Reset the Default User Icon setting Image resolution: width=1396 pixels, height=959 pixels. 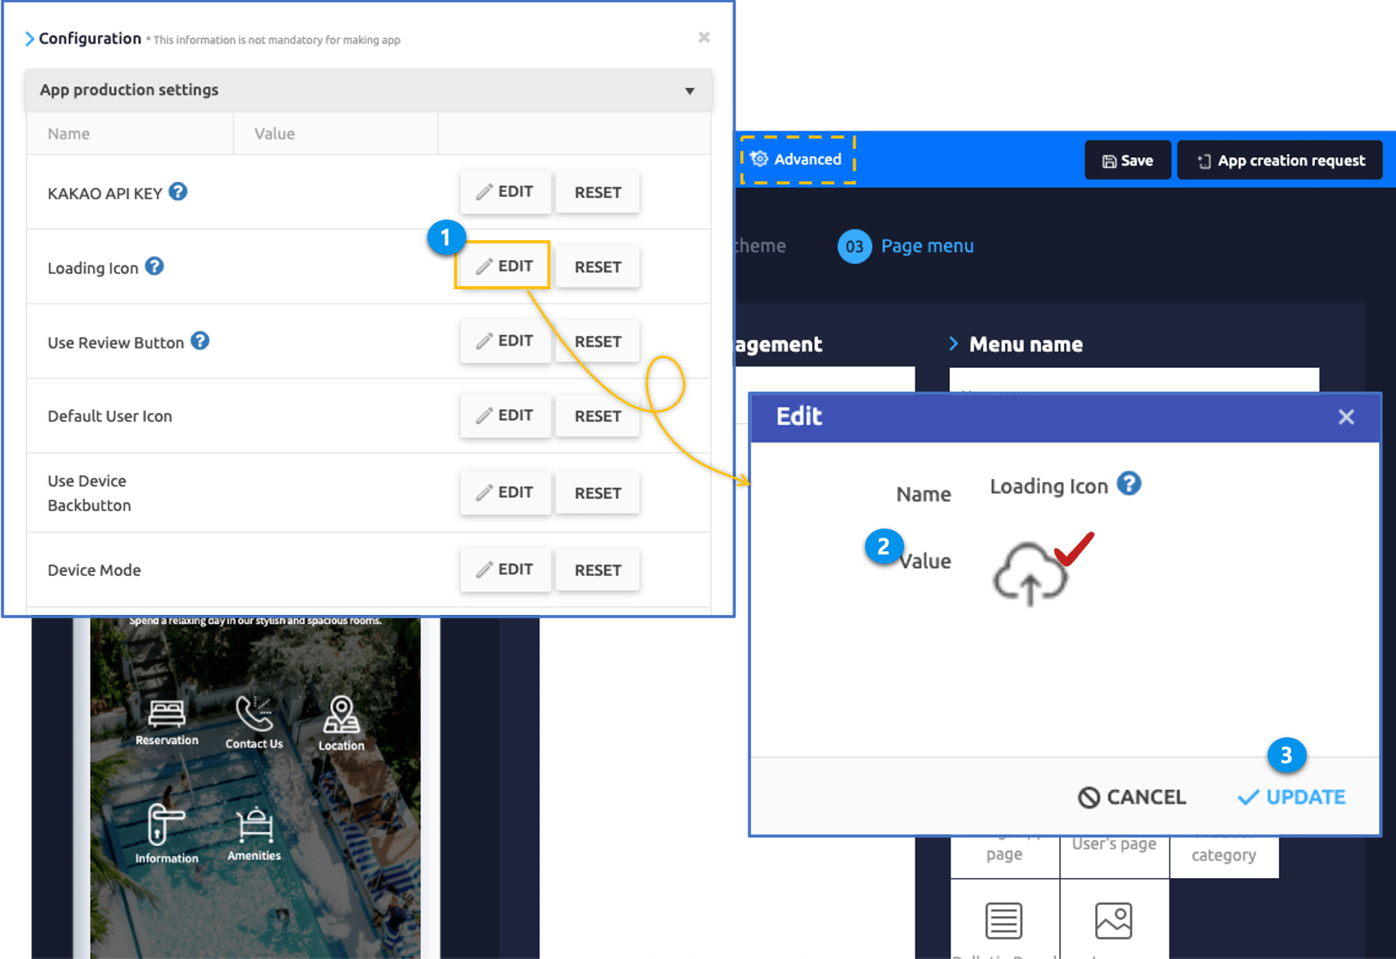597,416
